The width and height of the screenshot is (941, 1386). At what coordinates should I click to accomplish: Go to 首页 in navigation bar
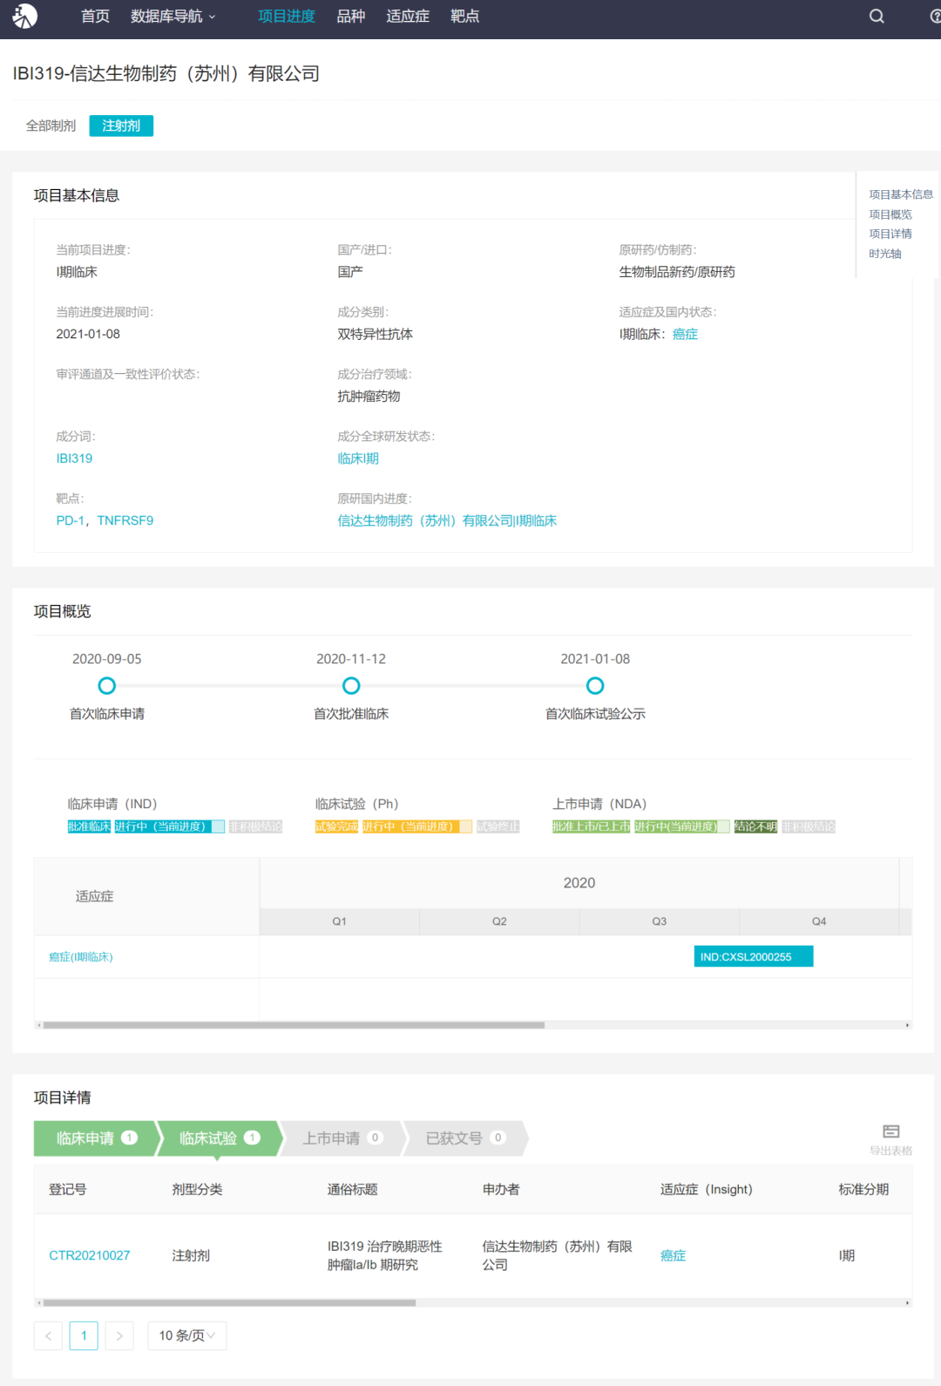point(95,16)
